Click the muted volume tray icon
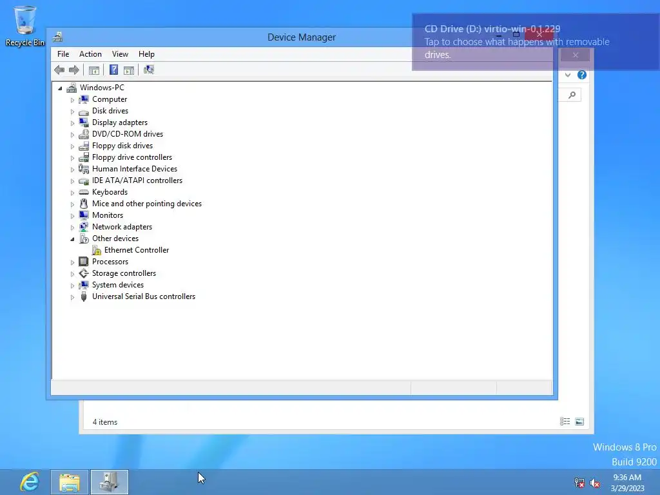The image size is (660, 495). tap(595, 483)
